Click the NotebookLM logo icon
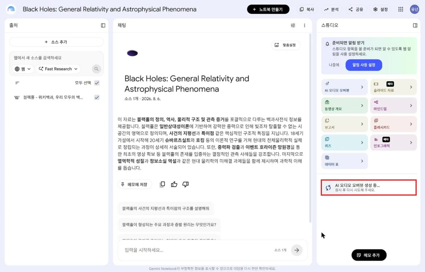The height and width of the screenshot is (272, 425). (x=11, y=9)
